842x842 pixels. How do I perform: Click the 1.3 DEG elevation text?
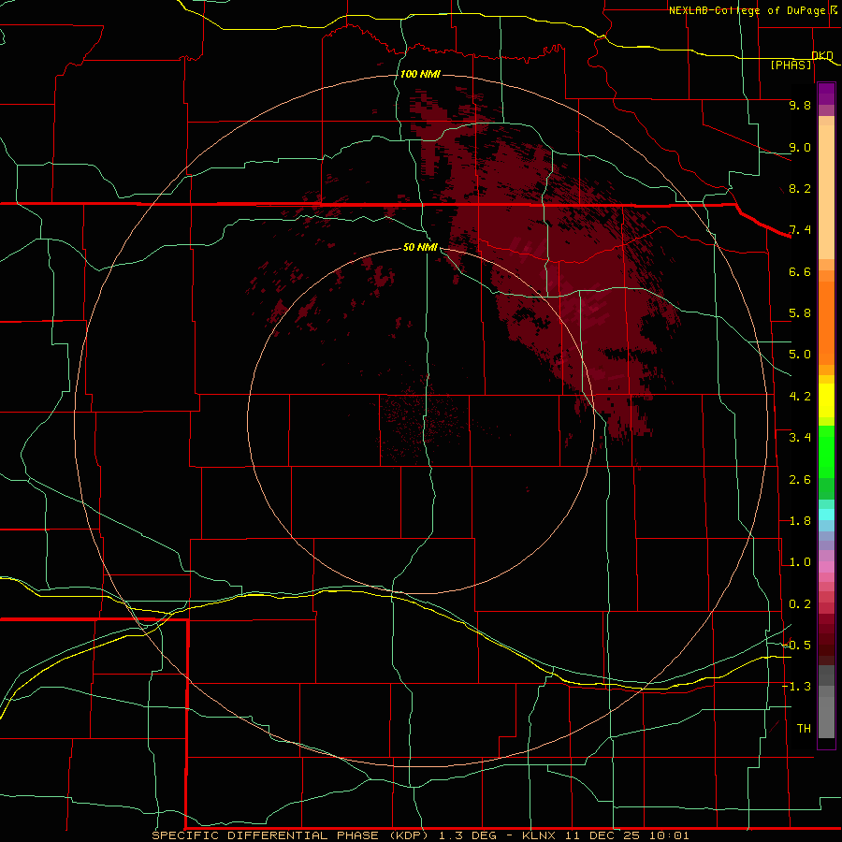470,835
